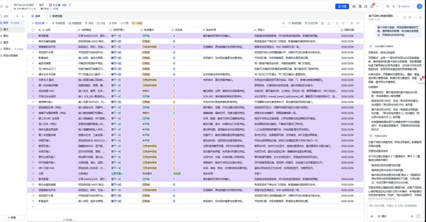Click the microphone icon in AI input box

412,216
